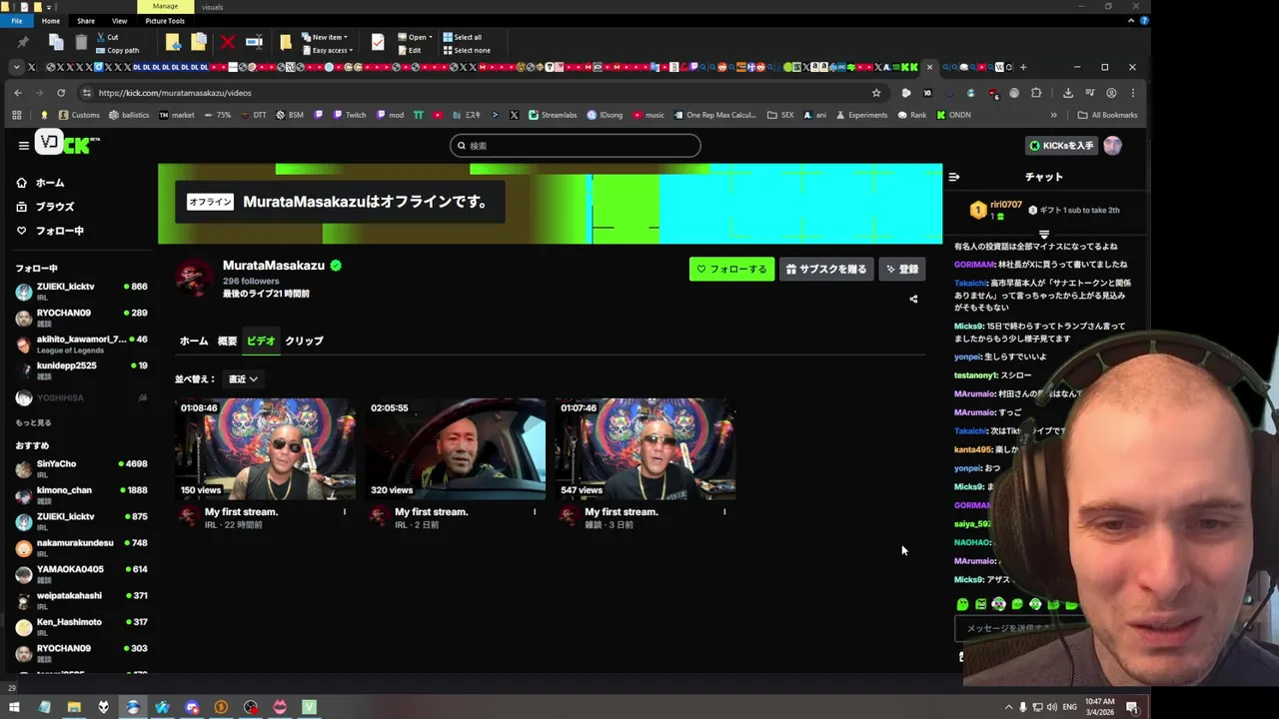Switch to the ホーム channel tab
Image resolution: width=1279 pixels, height=719 pixels.
tap(194, 341)
